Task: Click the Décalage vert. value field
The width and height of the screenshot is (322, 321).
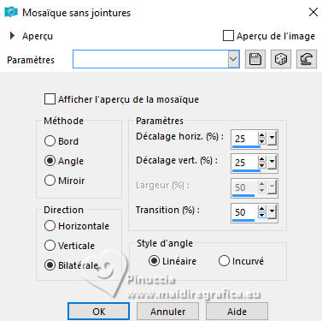Action: click(244, 163)
